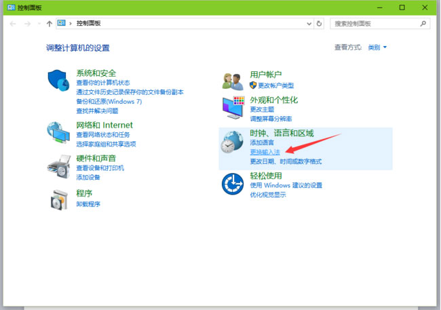
Task: Open the Programs disc box icon
Action: pos(59,199)
